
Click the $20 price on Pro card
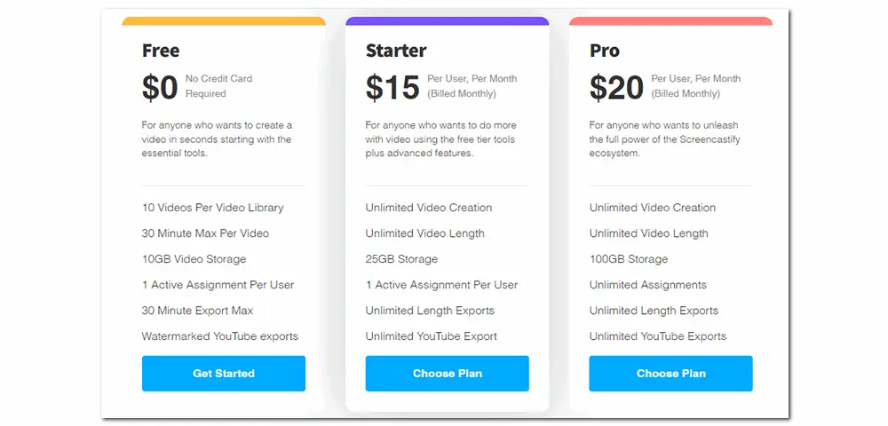(x=616, y=87)
